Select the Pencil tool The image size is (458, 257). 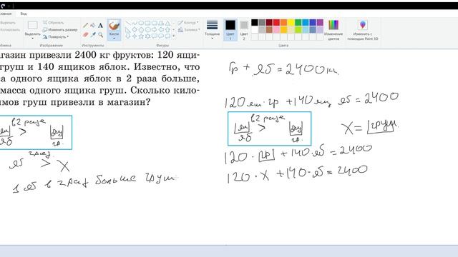pyautogui.click(x=85, y=26)
